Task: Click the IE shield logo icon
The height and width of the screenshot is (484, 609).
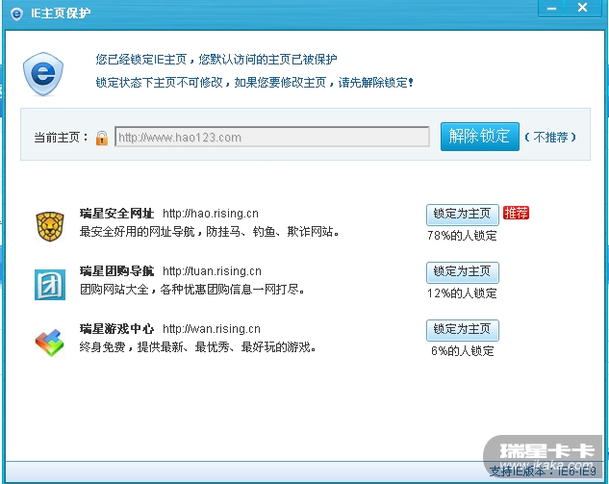Action: tap(43, 74)
